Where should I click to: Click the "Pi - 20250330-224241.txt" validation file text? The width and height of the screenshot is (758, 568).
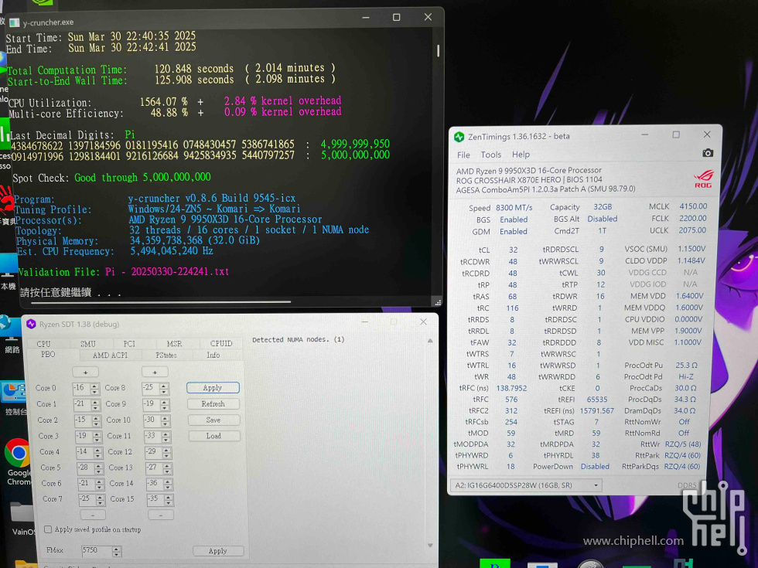[x=167, y=271]
